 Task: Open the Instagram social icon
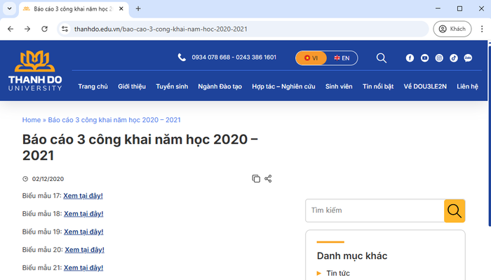439,58
